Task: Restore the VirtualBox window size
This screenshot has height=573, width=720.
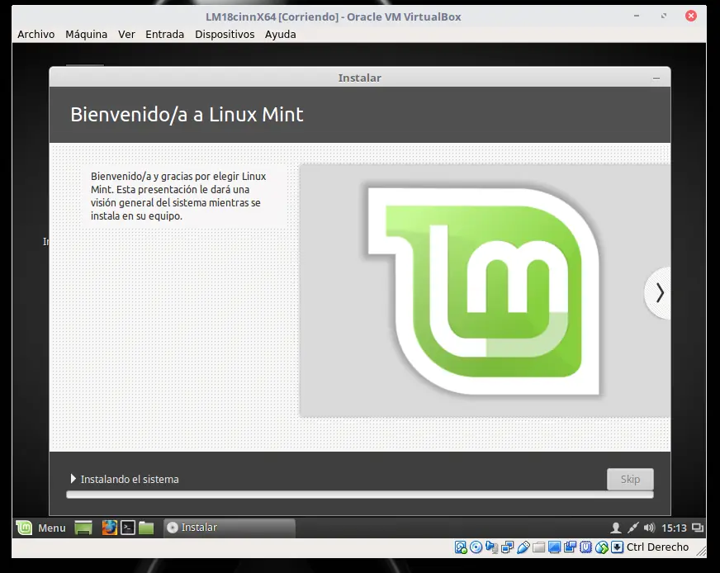Action: click(x=664, y=16)
